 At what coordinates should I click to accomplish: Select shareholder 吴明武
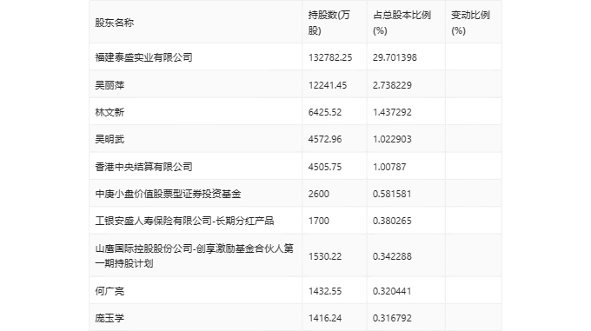pos(110,139)
